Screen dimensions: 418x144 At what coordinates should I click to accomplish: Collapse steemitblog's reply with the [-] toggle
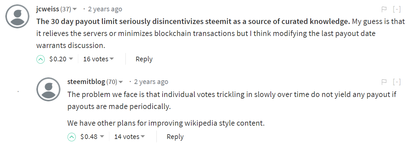pos(397,82)
